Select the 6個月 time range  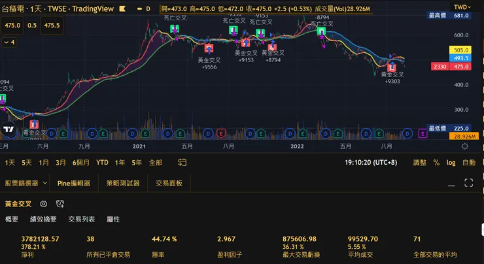[81, 163]
